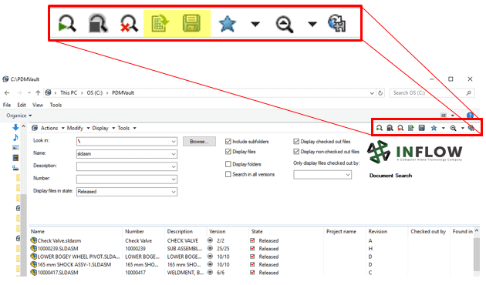Clear search using the red-X magnifier icon
This screenshot has height=285, width=486.
coord(400,128)
